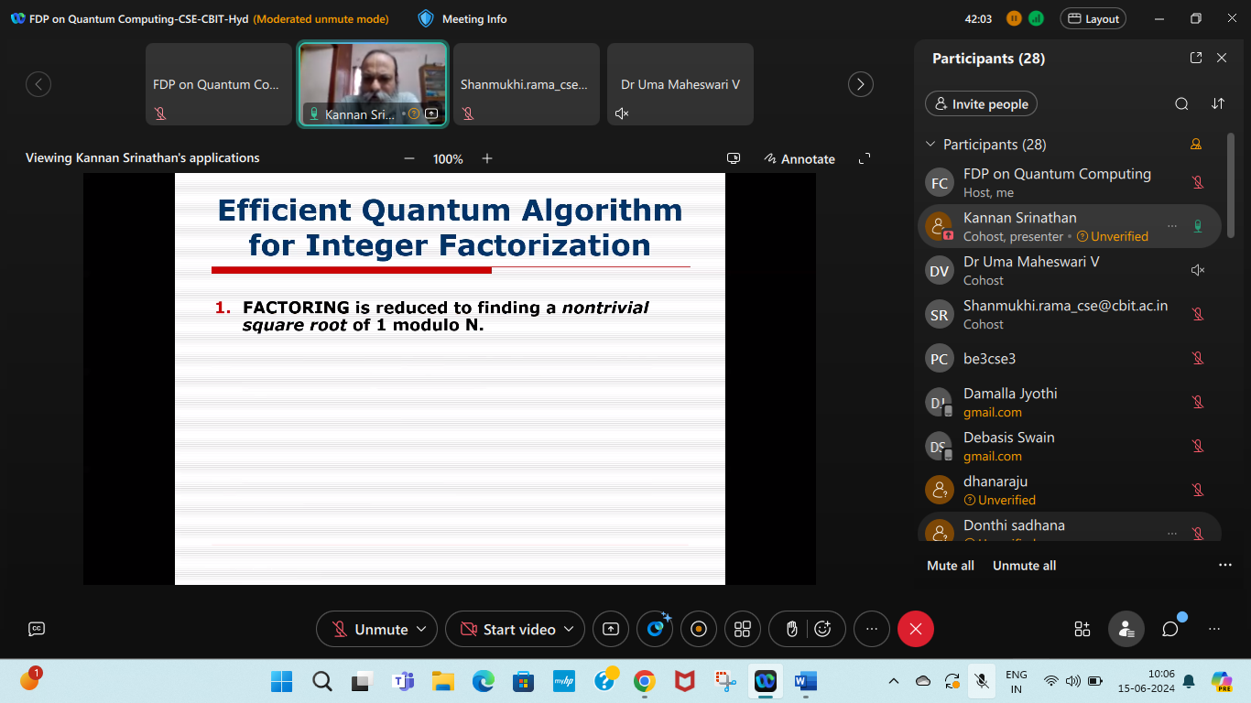Image resolution: width=1251 pixels, height=703 pixels.
Task: Select Kannan Srinathan video thumbnail
Action: (374, 84)
